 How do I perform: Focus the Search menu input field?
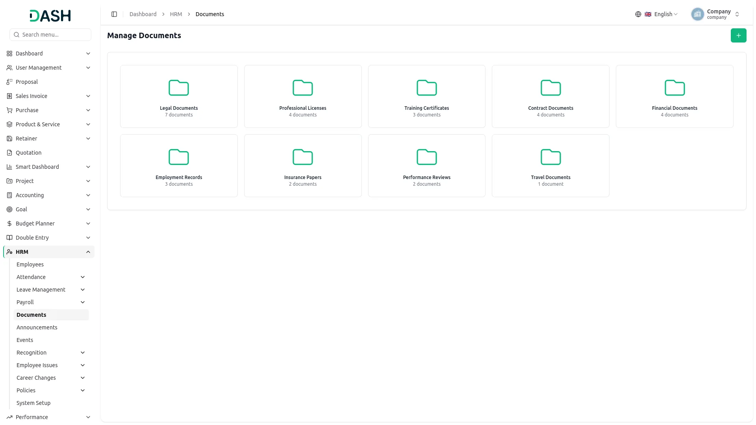tap(50, 35)
